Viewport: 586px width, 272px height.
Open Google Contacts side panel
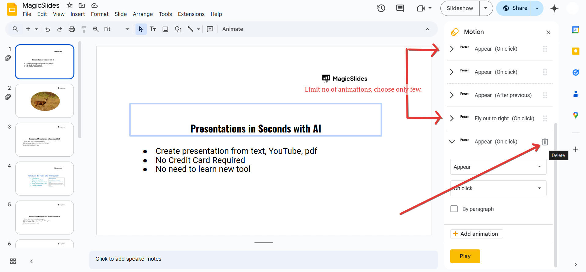pyautogui.click(x=576, y=94)
